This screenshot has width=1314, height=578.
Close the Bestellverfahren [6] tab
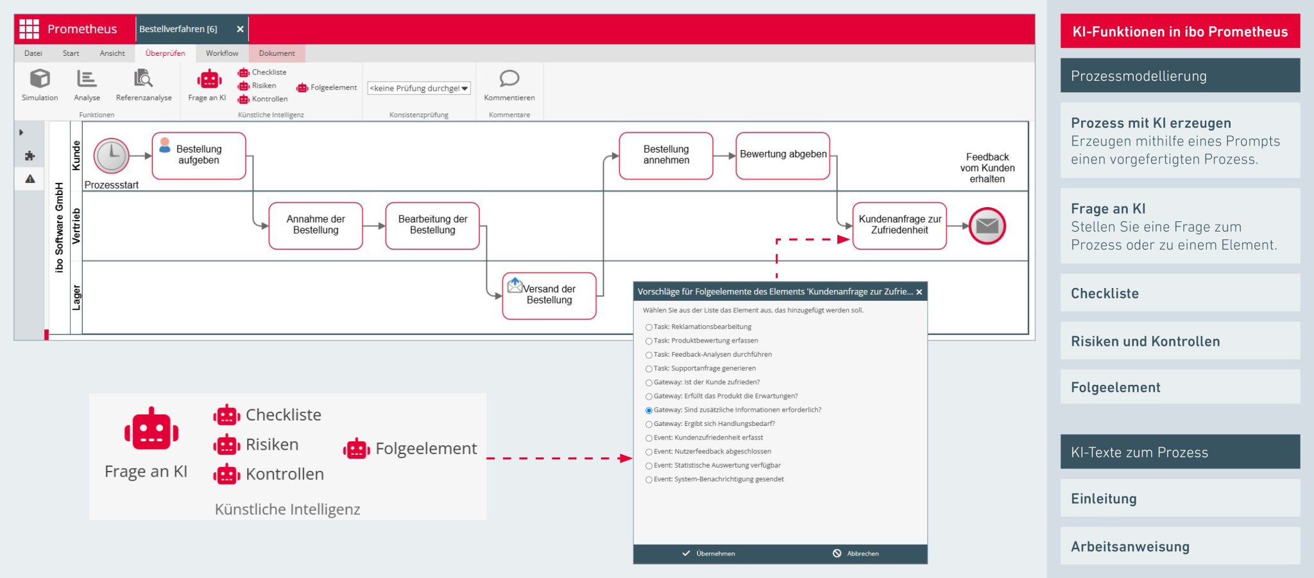[240, 30]
